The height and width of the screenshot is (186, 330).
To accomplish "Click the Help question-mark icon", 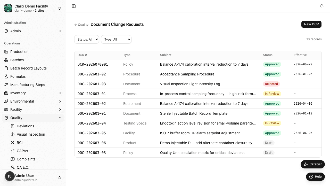I will 311,177.
